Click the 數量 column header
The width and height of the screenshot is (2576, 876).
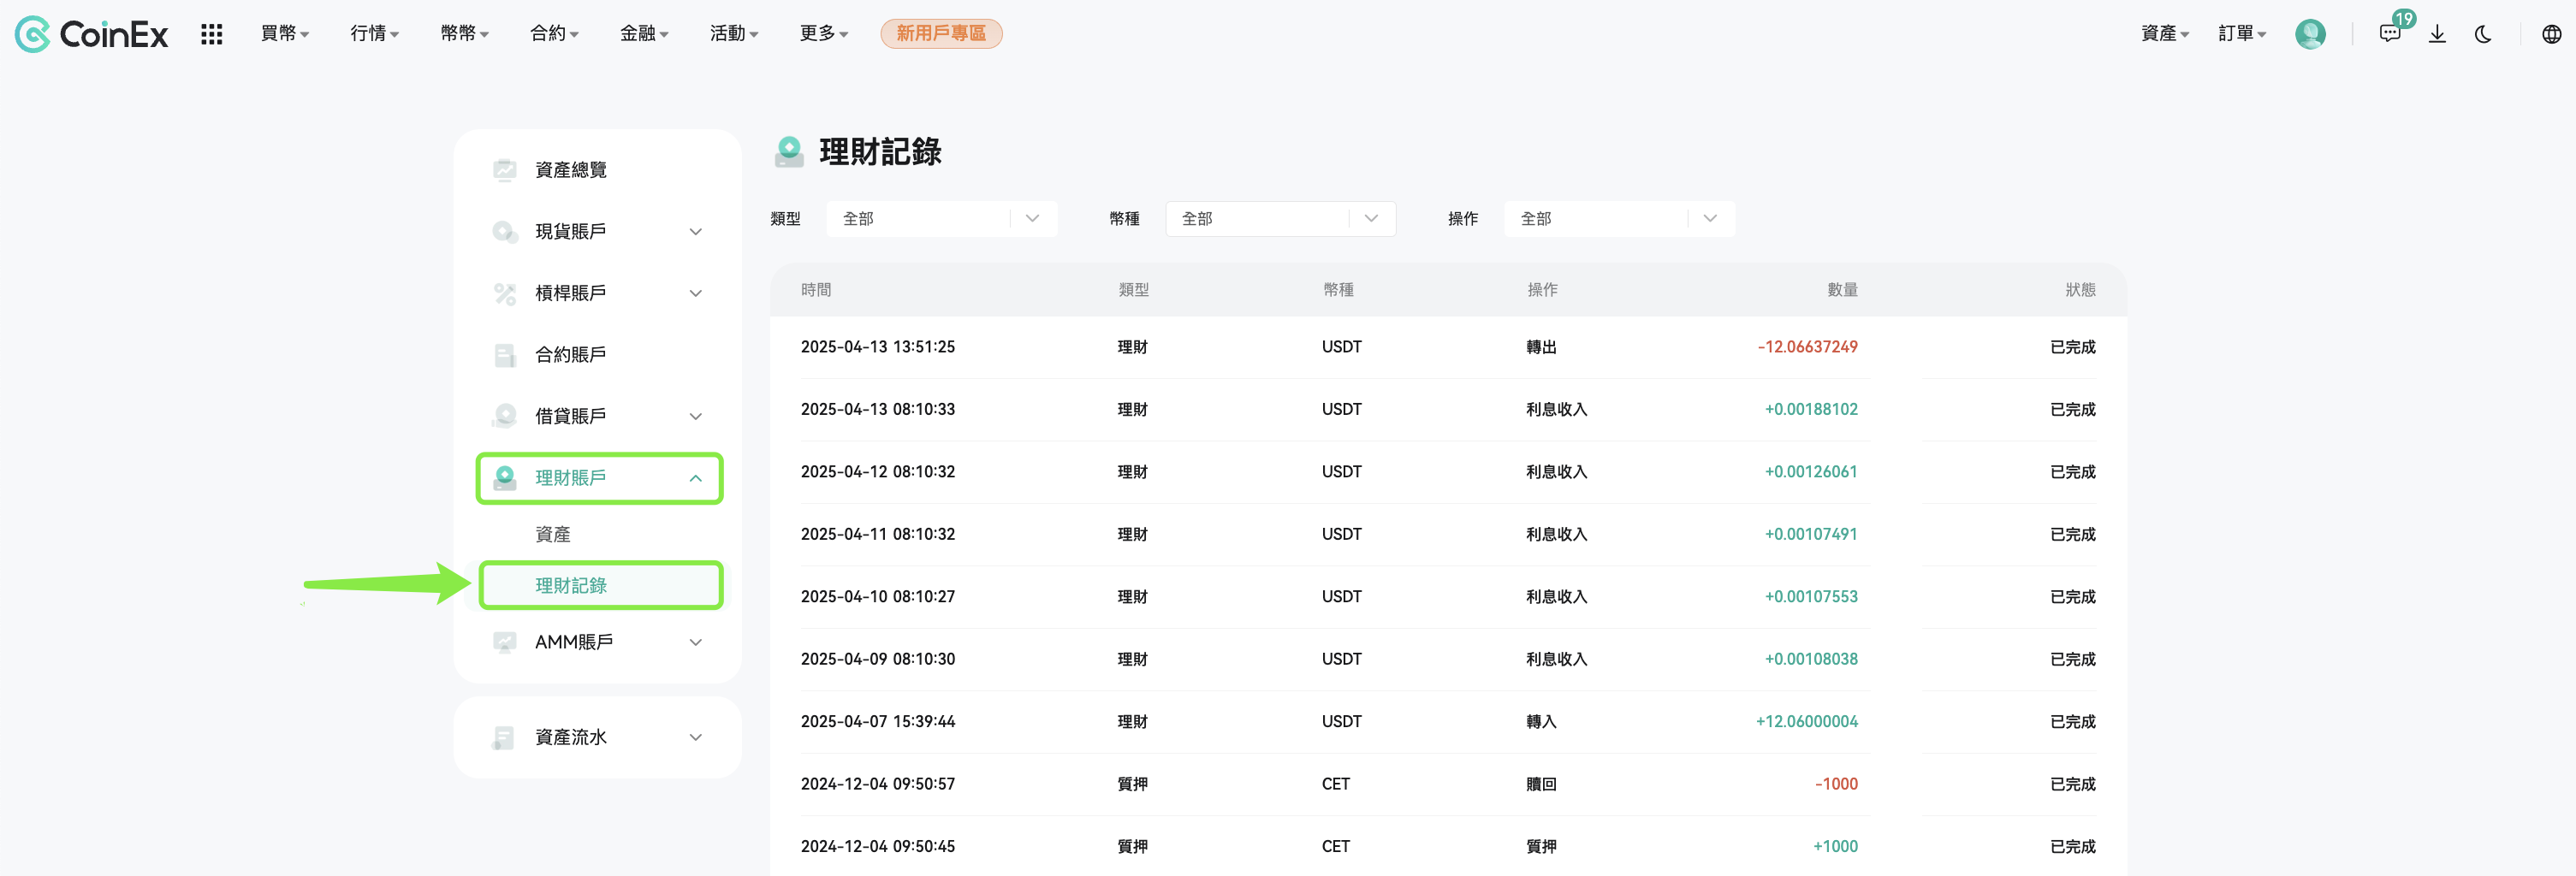[1842, 290]
